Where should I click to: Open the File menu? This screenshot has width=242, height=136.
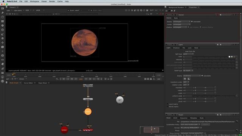(x=21, y=2)
